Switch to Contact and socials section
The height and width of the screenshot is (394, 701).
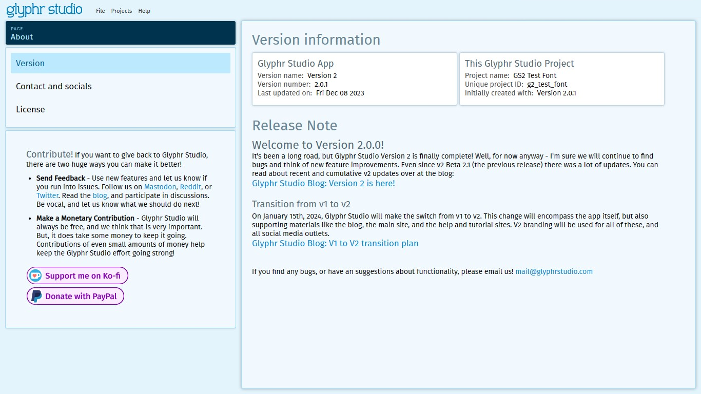121,86
